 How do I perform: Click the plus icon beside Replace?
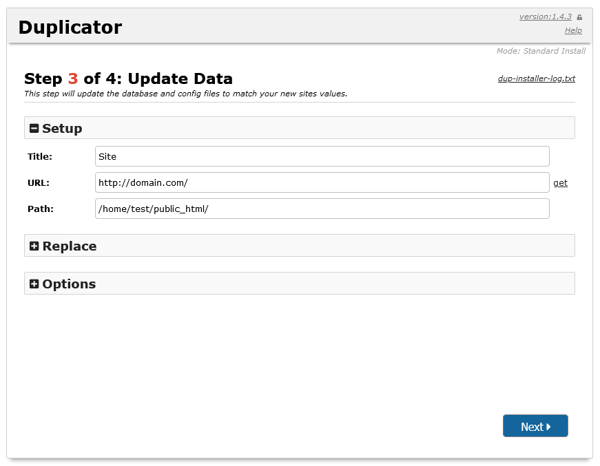tap(33, 245)
